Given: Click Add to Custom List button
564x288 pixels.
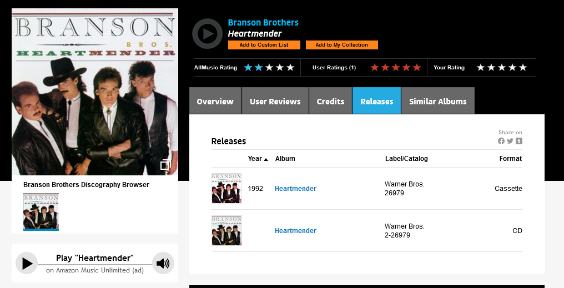Looking at the screenshot, I should click(264, 45).
